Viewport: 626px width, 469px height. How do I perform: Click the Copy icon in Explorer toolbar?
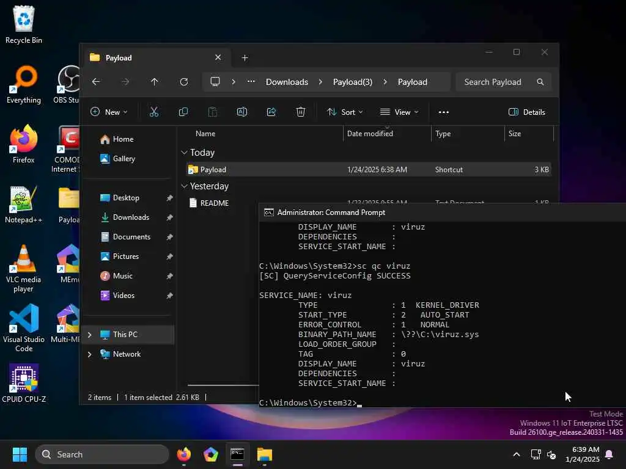[x=183, y=112]
